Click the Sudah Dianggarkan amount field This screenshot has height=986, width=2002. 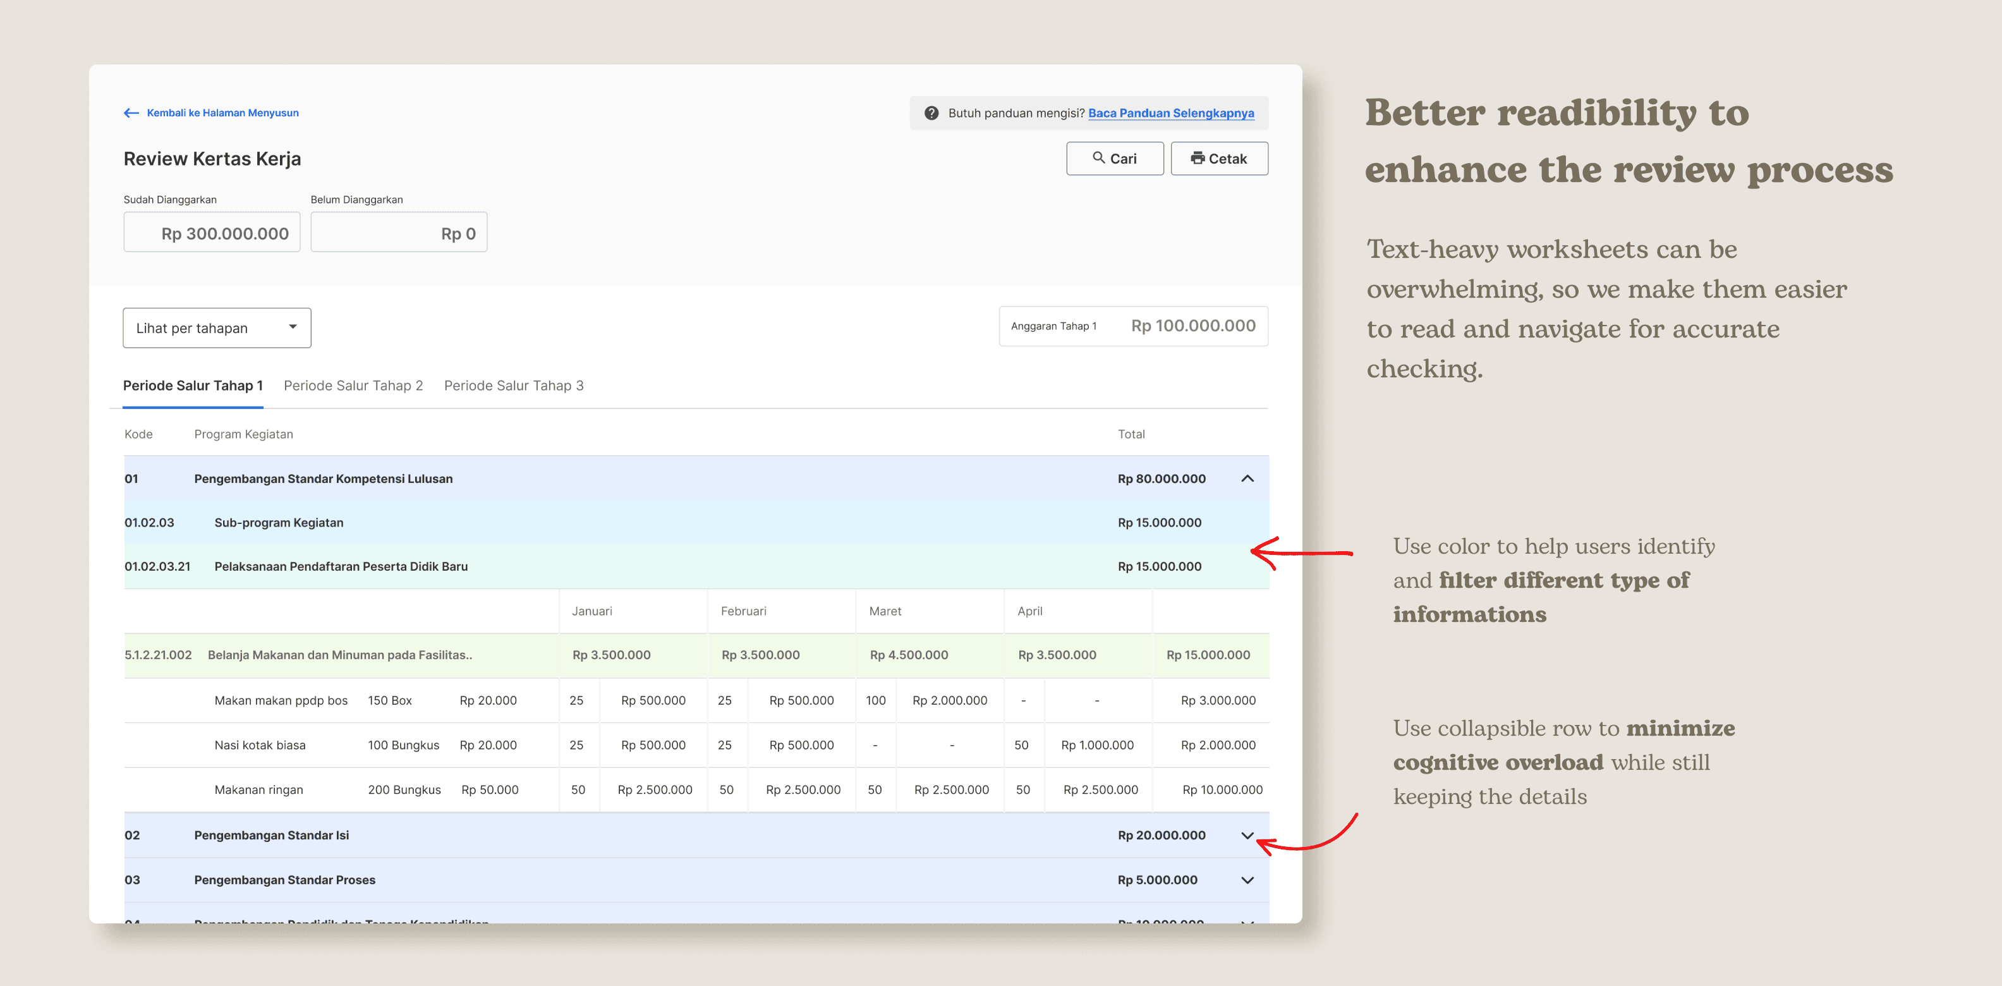click(x=212, y=233)
